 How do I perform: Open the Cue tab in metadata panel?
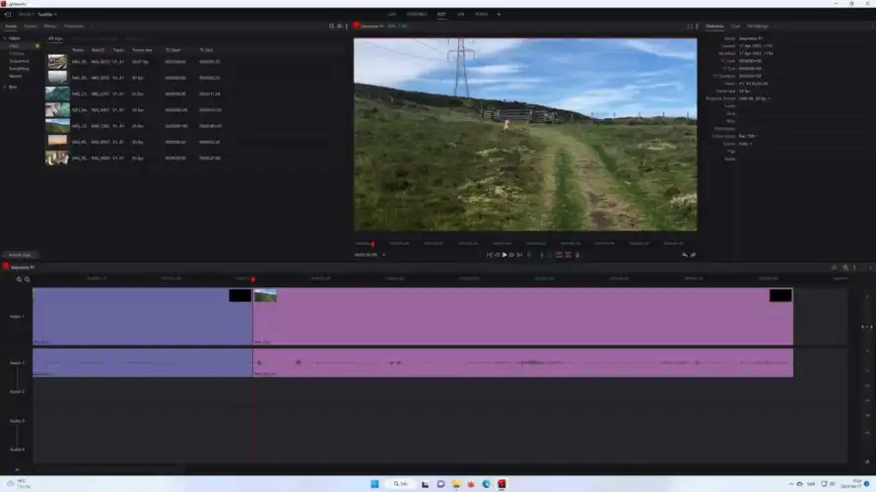[735, 26]
